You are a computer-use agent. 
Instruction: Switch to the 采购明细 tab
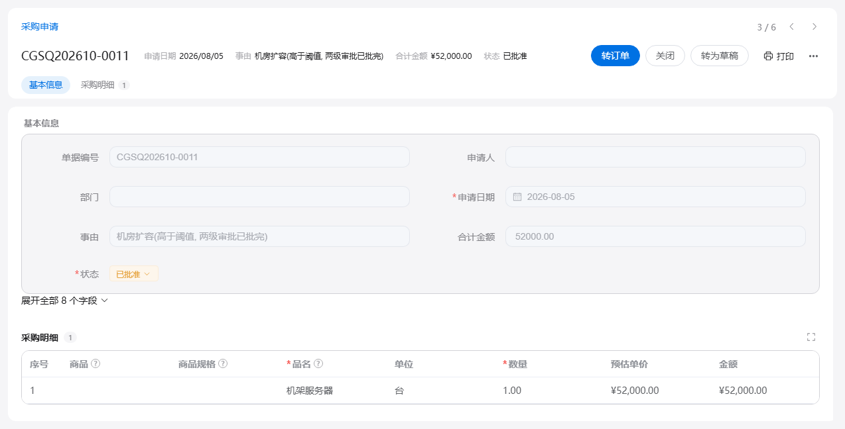(105, 85)
